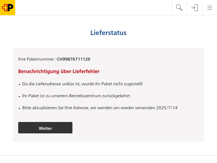Click the 'Betriebszentrum zurückgekehrt' bullet text
The image size is (217, 163).
coord(76,96)
